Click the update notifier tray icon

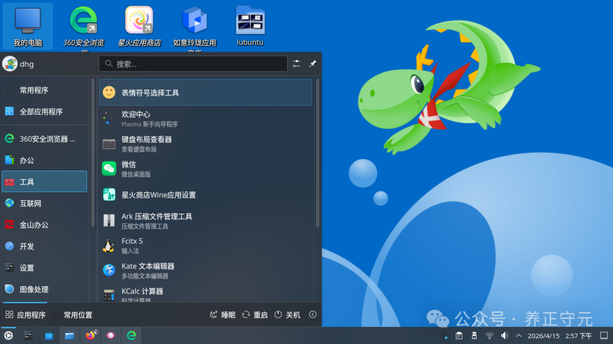(x=444, y=336)
